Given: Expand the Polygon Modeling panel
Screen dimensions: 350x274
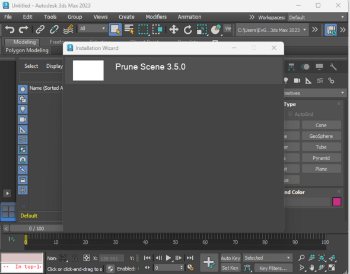Looking at the screenshot, I should [27, 51].
